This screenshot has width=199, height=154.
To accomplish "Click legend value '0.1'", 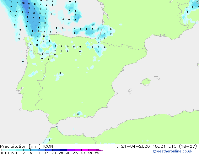I will (x=3, y=153).
